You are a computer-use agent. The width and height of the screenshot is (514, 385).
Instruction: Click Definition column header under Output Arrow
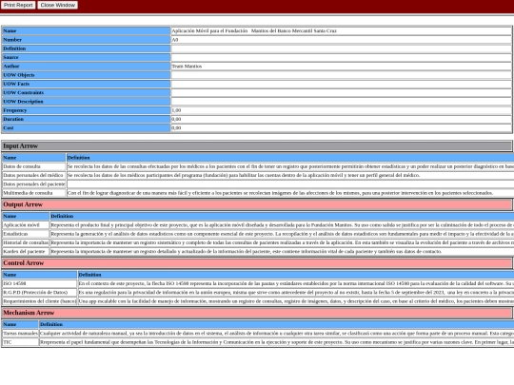point(282,217)
